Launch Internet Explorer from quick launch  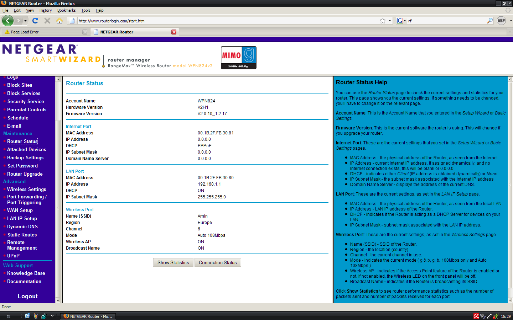pos(27,316)
